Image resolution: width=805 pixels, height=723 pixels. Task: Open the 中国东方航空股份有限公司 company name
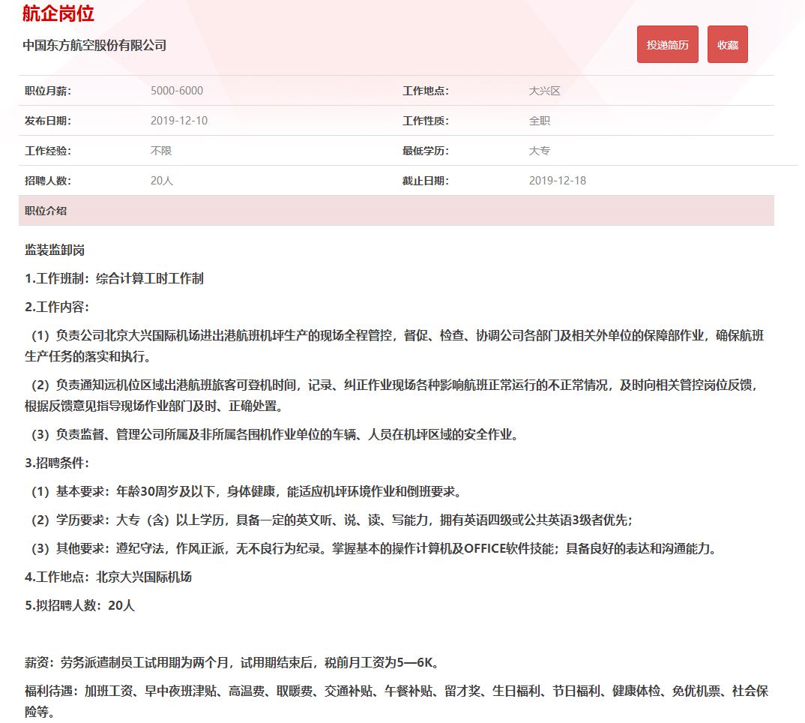point(94,46)
